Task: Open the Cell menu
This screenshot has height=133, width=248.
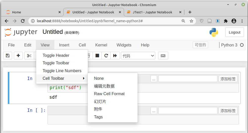Action: 82,45
